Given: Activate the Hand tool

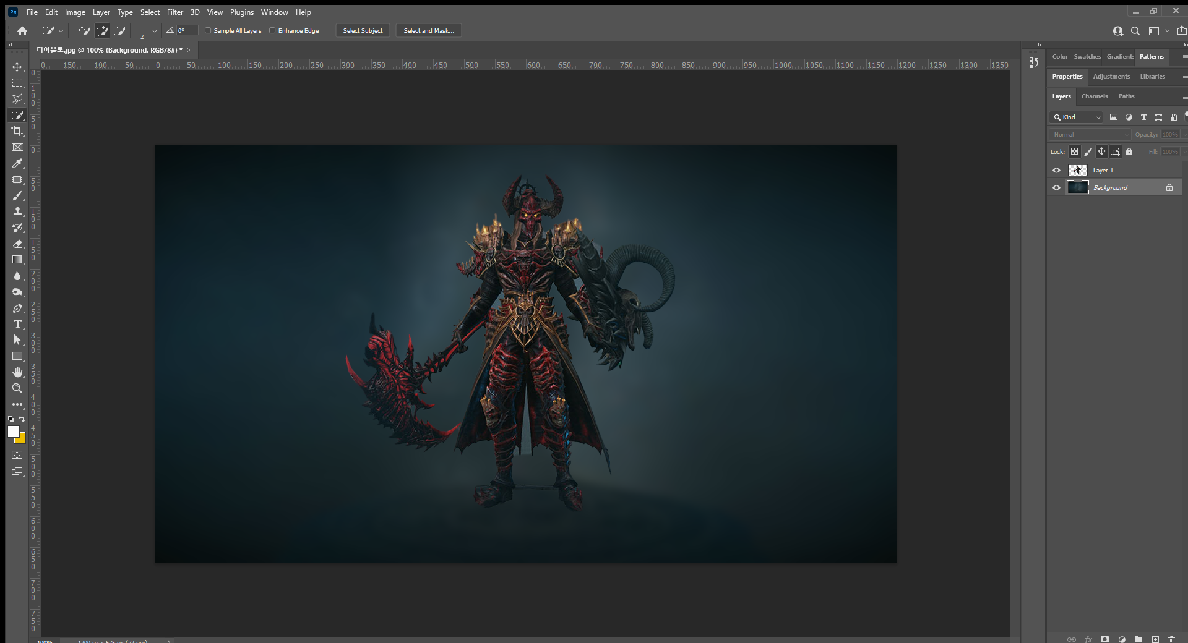Looking at the screenshot, I should tap(17, 372).
